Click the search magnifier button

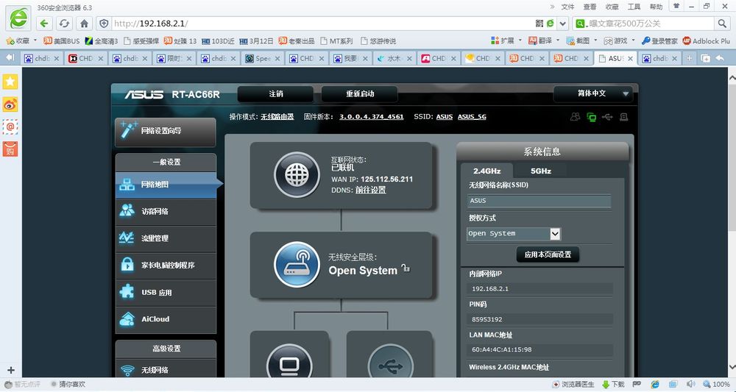tap(721, 24)
